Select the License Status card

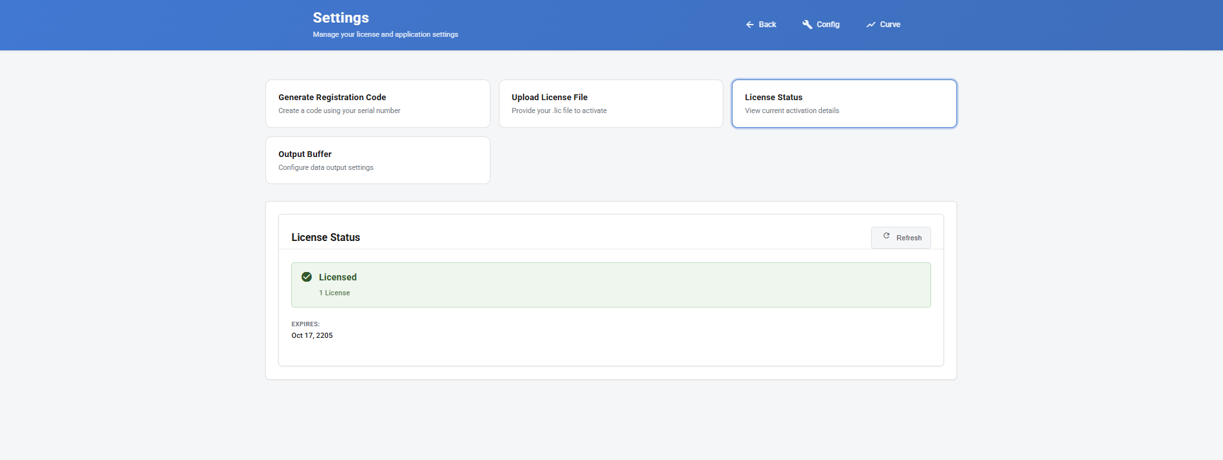click(844, 103)
